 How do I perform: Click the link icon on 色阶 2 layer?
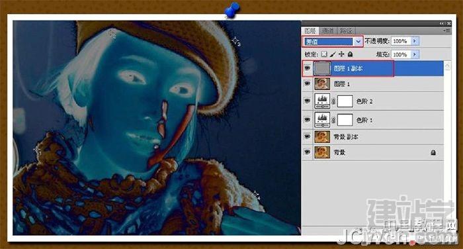[333, 101]
